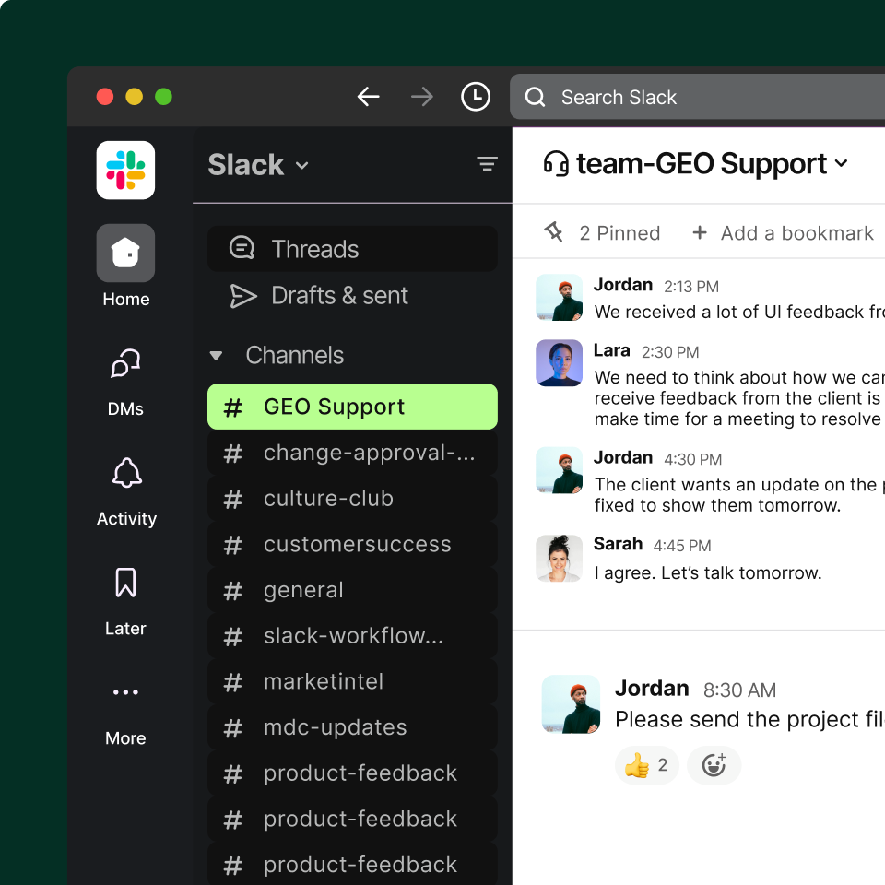Add a reaction with the smiley-plus icon
The height and width of the screenshot is (885, 885).
tap(714, 765)
